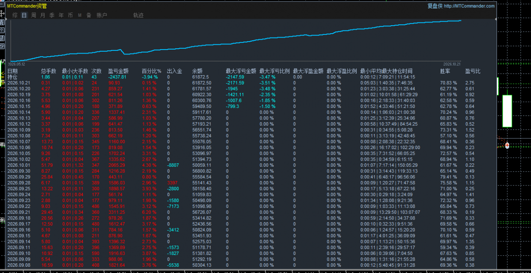Select the M tab
Image resolution: width=531 pixels, height=273 pixels.
pos(80,15)
